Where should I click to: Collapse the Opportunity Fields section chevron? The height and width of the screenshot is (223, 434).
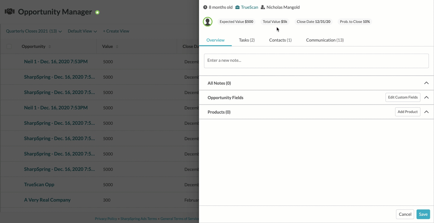(x=426, y=97)
